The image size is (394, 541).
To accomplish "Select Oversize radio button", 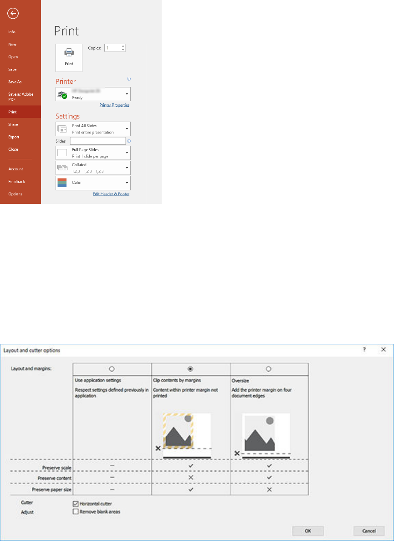I will [x=269, y=369].
